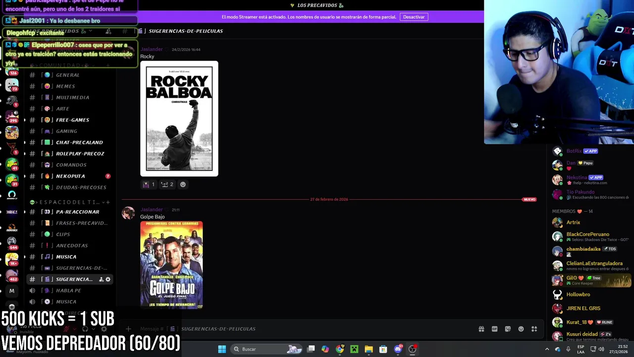Click Jaslander's avatar on Golpe Bajo message

[128, 213]
